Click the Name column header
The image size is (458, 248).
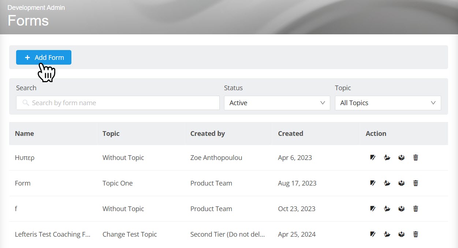[25, 134]
